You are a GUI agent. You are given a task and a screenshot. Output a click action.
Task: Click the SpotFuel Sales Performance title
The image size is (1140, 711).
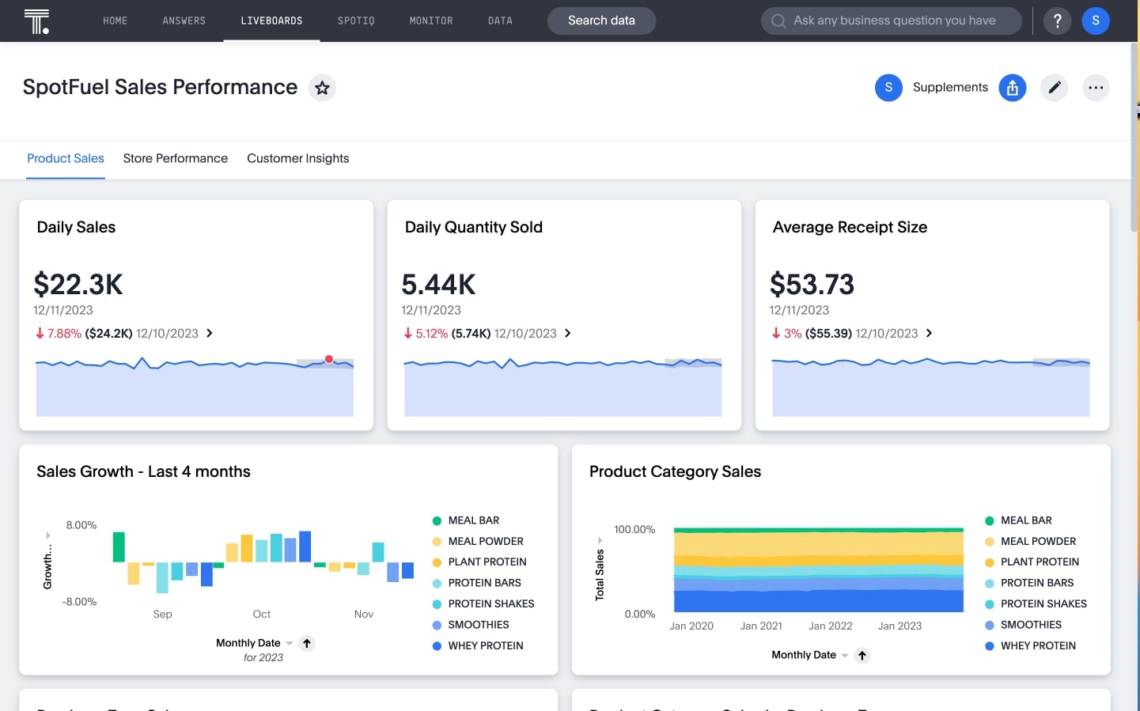point(160,87)
